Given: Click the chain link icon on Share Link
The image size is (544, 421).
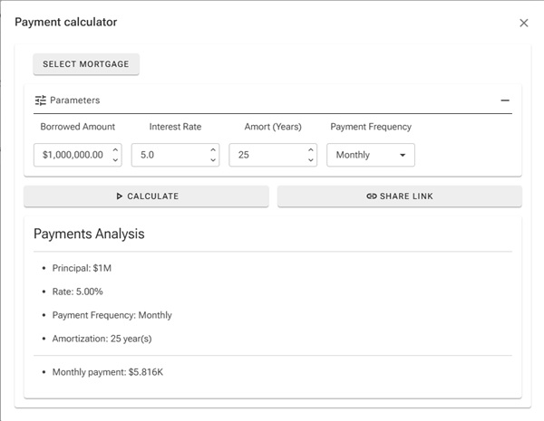Looking at the screenshot, I should click(372, 196).
